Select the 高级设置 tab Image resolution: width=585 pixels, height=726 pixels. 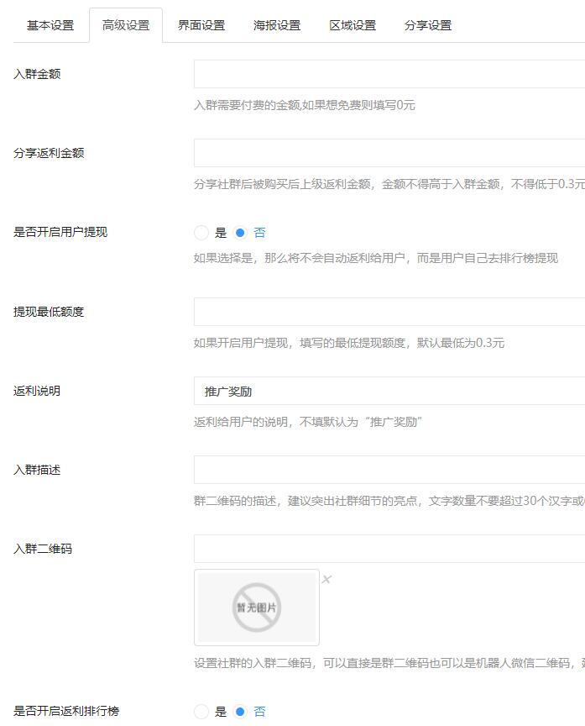[x=126, y=25]
